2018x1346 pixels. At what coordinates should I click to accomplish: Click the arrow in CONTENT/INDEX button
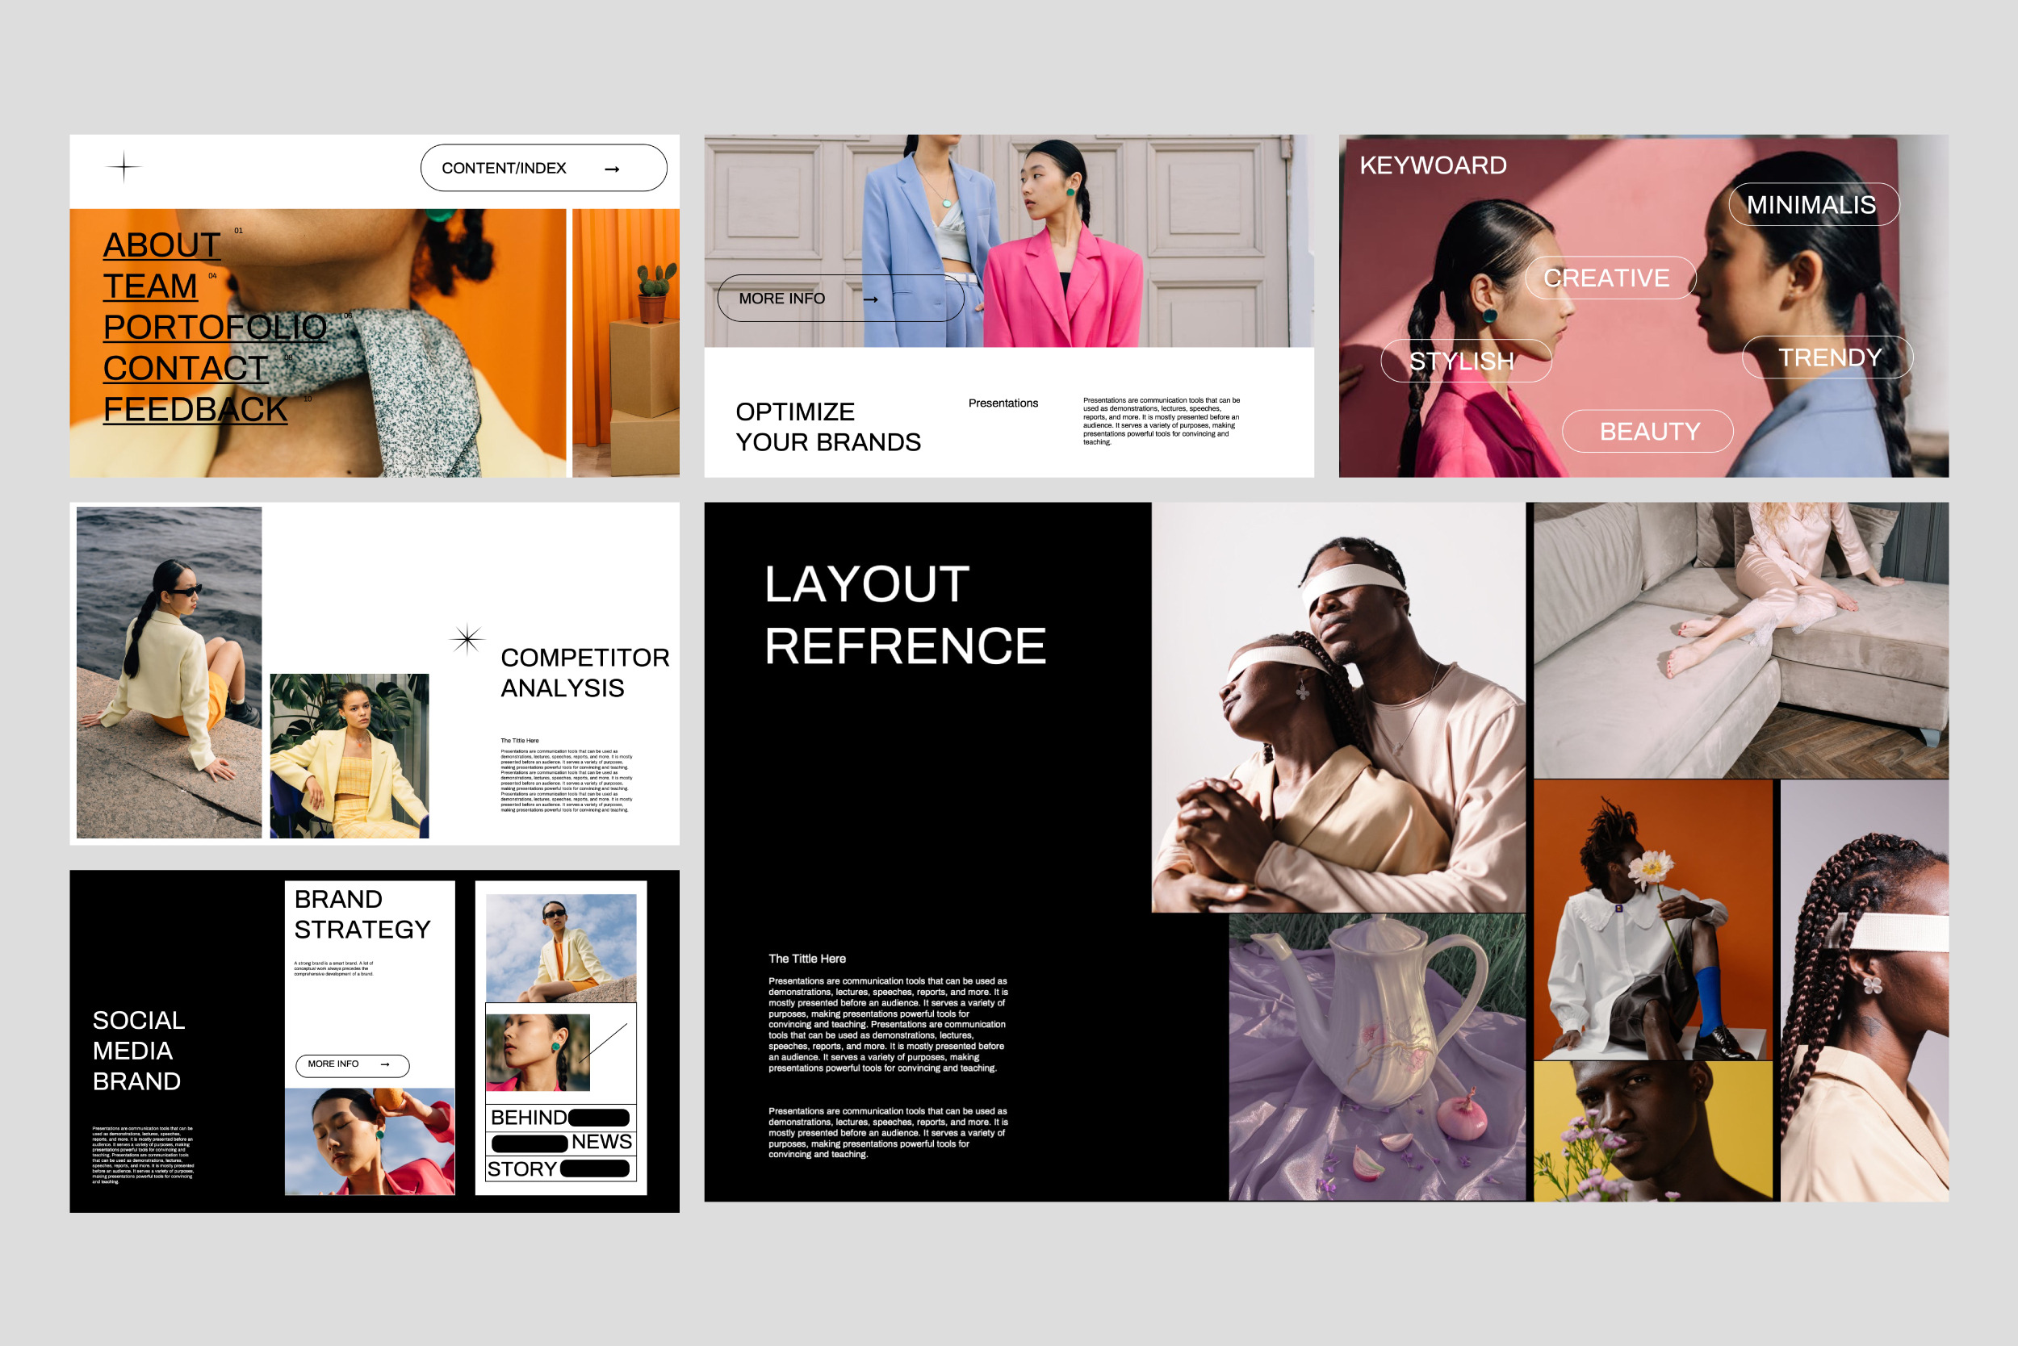pyautogui.click(x=611, y=169)
